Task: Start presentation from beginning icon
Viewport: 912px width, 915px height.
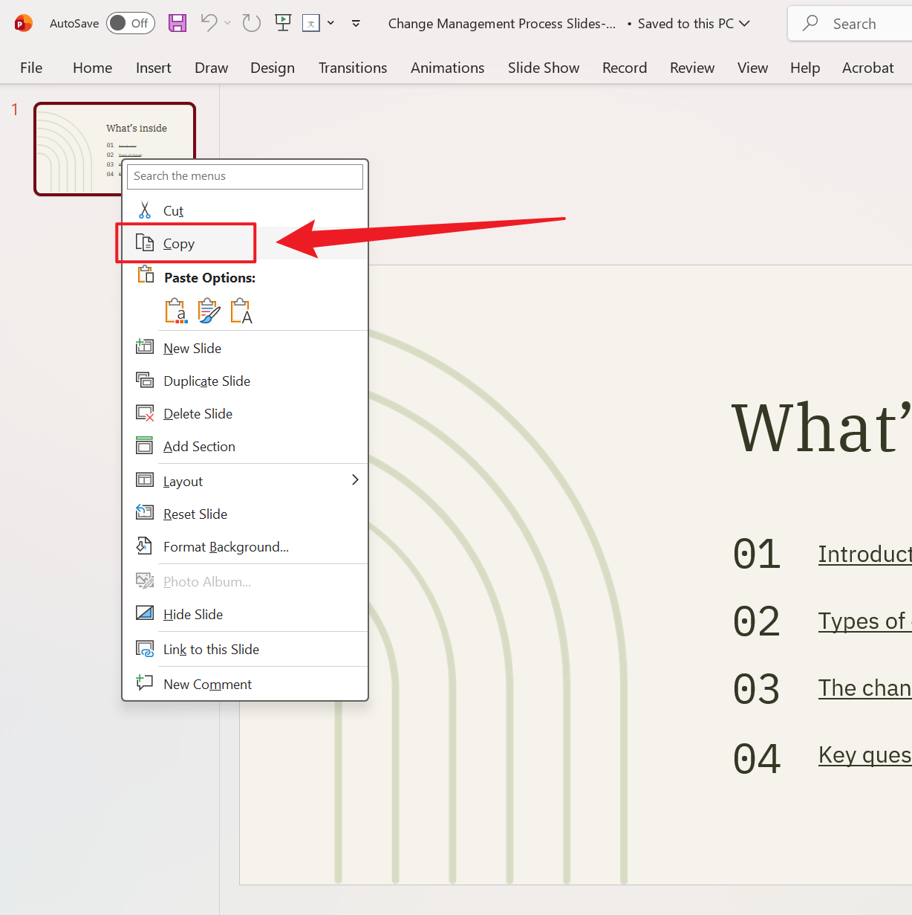Action: [x=283, y=23]
